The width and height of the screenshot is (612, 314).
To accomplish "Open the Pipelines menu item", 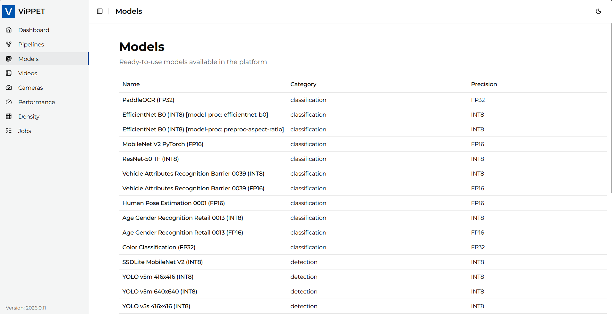I will [x=31, y=44].
